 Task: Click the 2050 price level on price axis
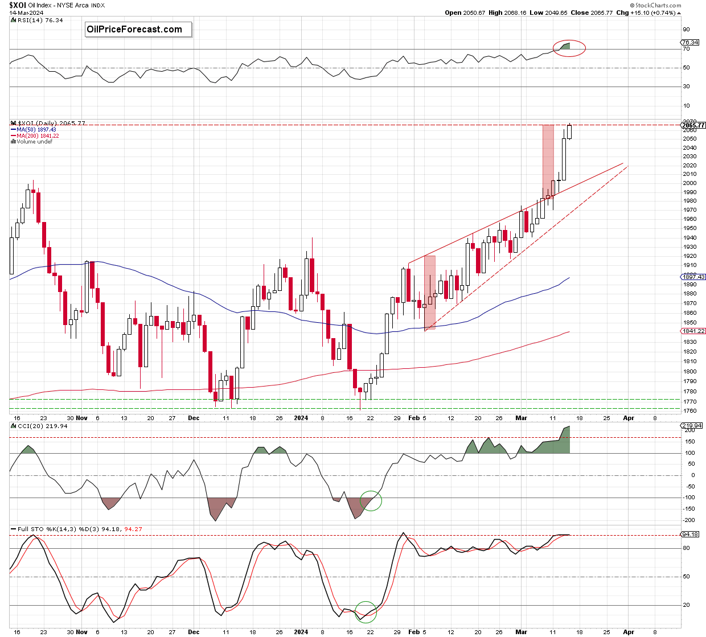[689, 139]
